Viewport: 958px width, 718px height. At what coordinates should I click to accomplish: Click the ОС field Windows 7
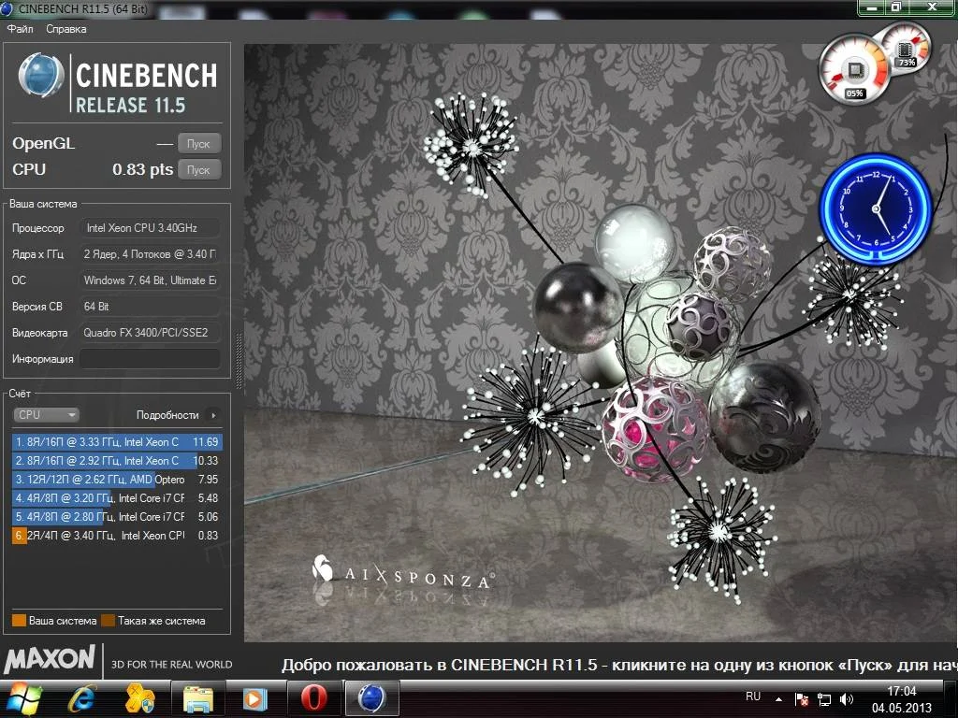point(151,280)
